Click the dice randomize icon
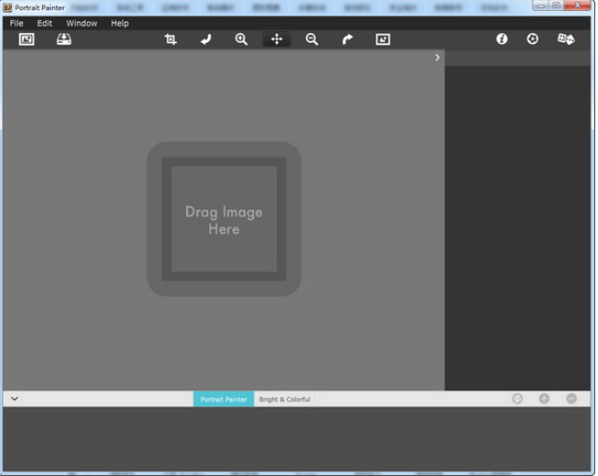 pyautogui.click(x=566, y=39)
